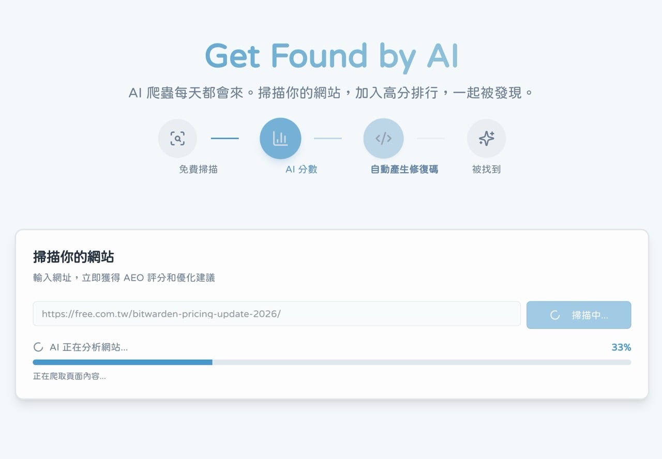Screen dimensions: 662x459
Task: Click the 33% progress percentage
Action: [x=621, y=347]
